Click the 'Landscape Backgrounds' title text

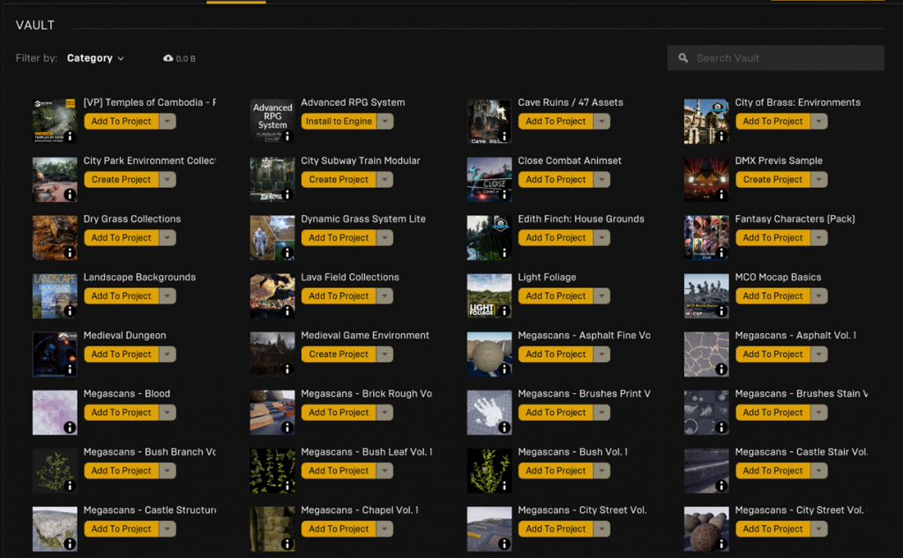tap(139, 277)
